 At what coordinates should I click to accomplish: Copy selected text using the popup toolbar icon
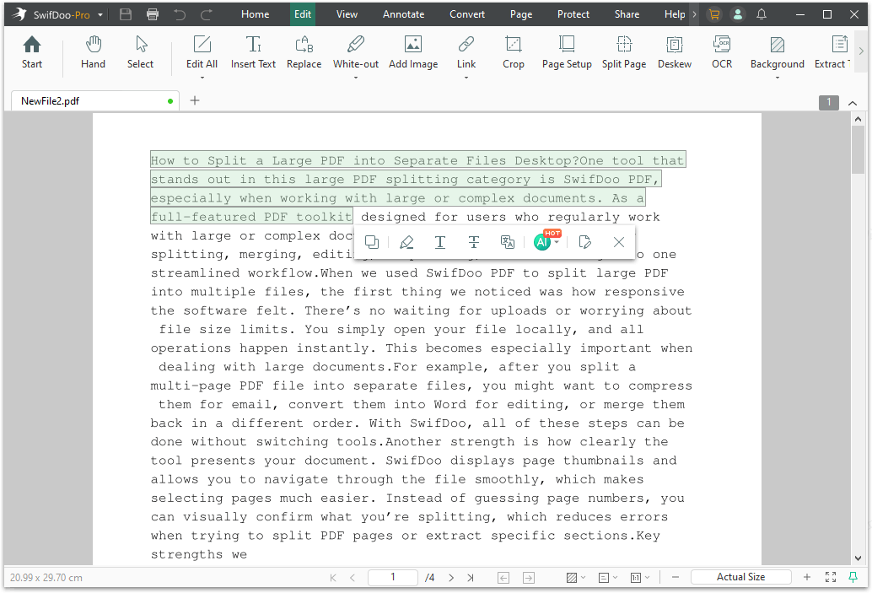[372, 242]
